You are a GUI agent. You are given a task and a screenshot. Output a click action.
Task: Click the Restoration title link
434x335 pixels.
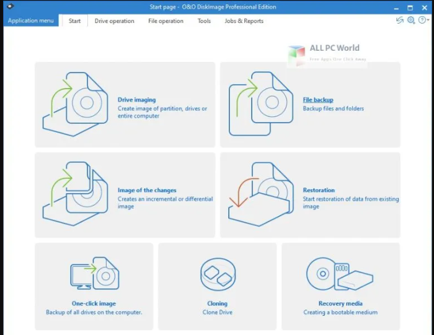click(x=319, y=190)
